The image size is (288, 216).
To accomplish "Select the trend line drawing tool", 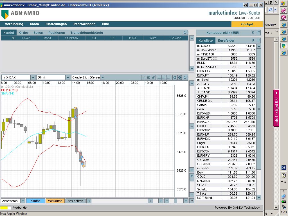I will tap(144, 77).
